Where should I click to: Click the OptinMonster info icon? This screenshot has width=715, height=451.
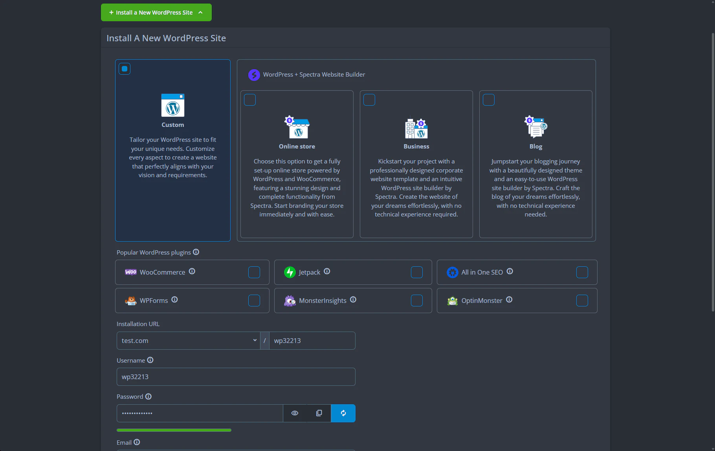click(509, 300)
